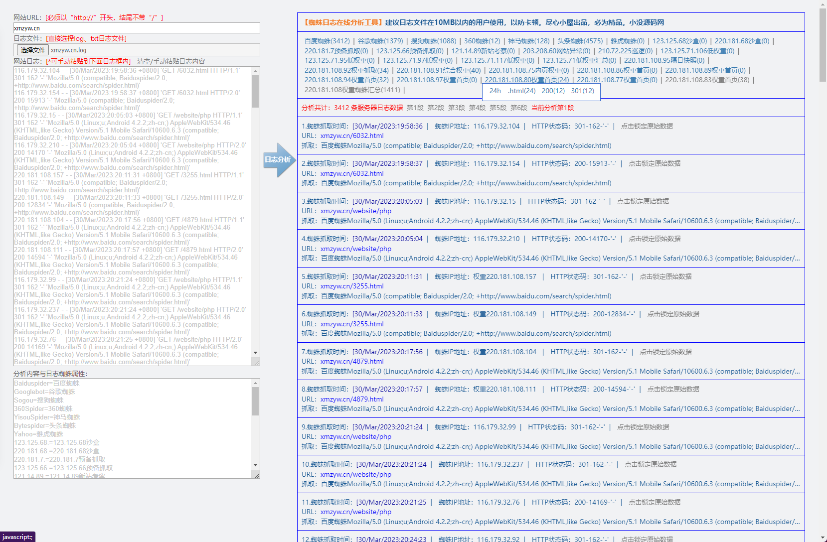Viewport: 827px width, 542px height.
Task: Switch to 第2段 segment
Action: [436, 108]
